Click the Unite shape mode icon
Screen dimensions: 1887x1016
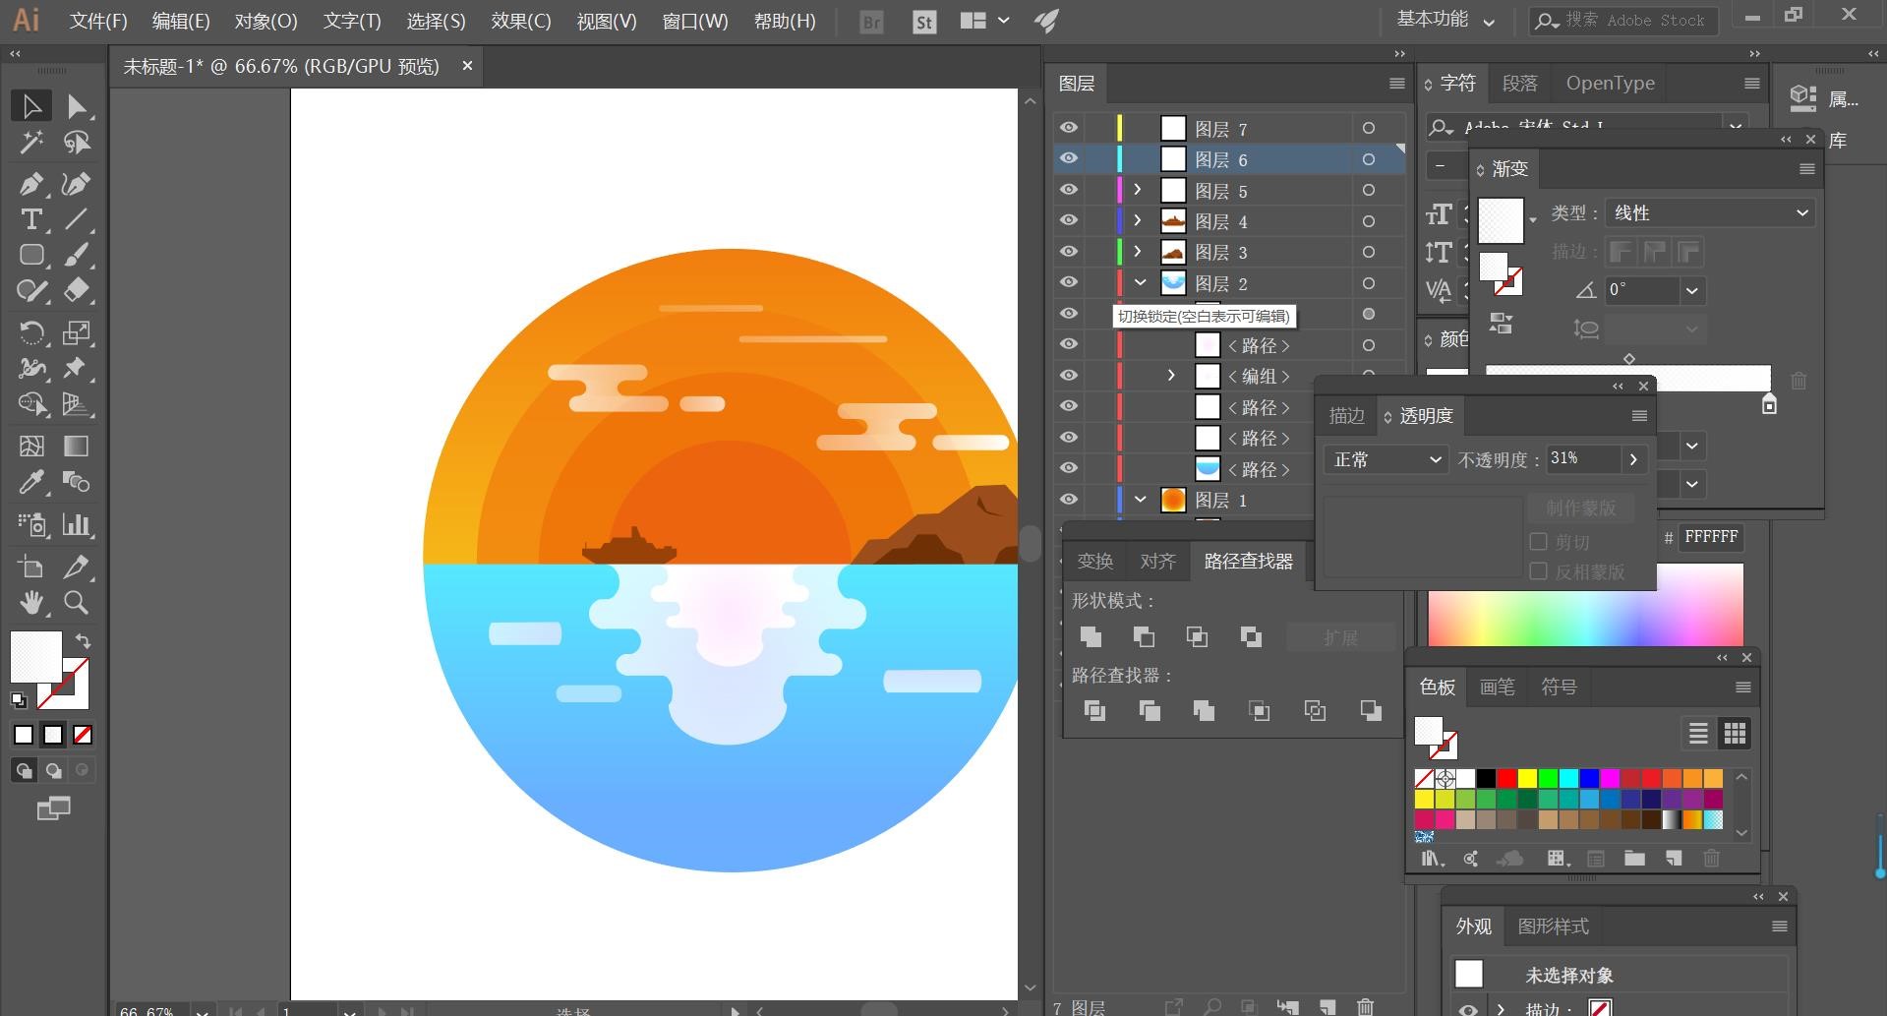click(x=1091, y=637)
